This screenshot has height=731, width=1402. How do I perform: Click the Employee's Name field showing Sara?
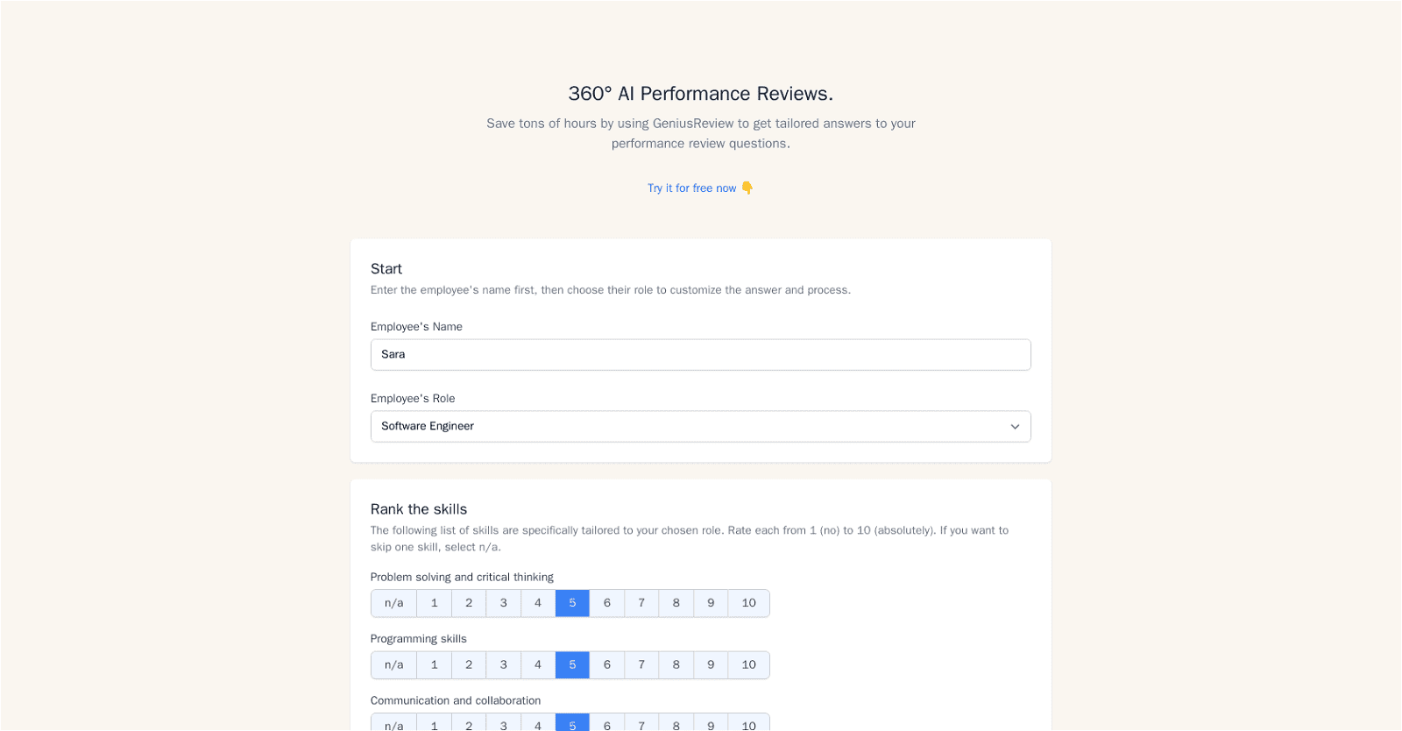(x=700, y=354)
